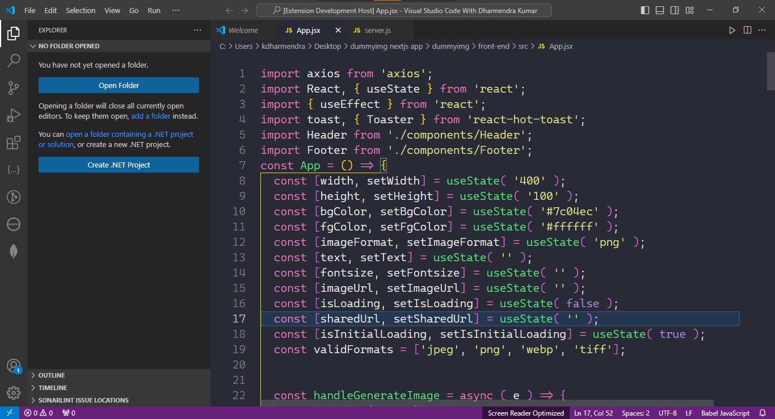Screen dimensions: 775x419
Task: Click the remote window indicator in status bar
Action: 10,413
